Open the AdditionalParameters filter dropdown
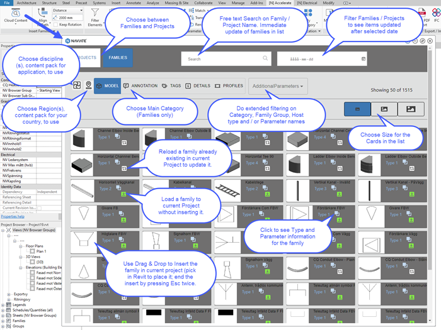 (x=278, y=86)
